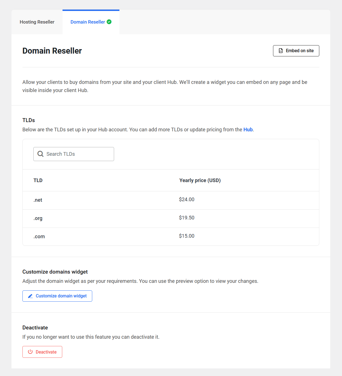
Task: Click the pencil icon on Customize button
Action: (30, 296)
